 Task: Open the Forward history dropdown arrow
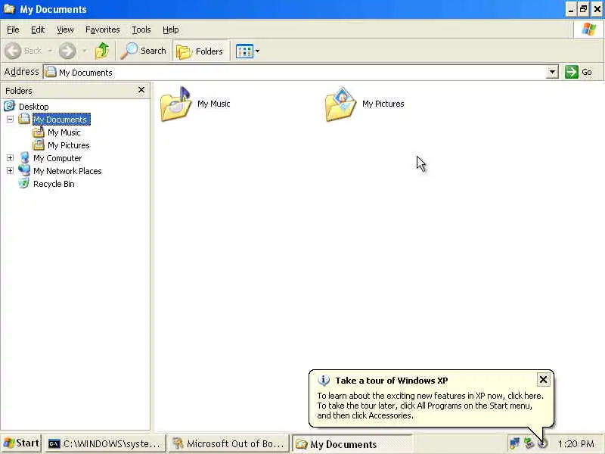[85, 51]
